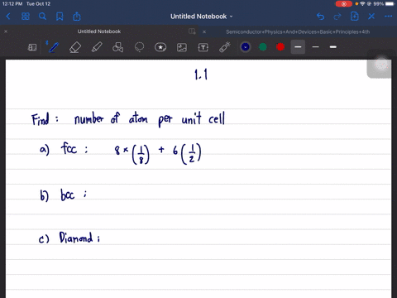Open Untitled Notebook title dropdown

pyautogui.click(x=201, y=17)
